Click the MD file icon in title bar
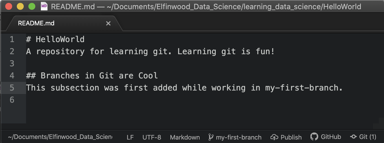This screenshot has height=143, width=384. pos(44,6)
